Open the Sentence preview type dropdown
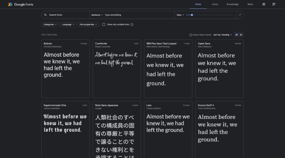Image resolution: width=285 pixels, height=158 pixels. (x=97, y=15)
